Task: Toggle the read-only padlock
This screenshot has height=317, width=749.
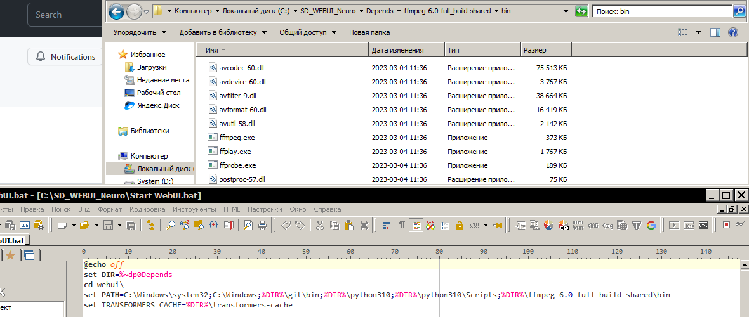Action: click(459, 225)
